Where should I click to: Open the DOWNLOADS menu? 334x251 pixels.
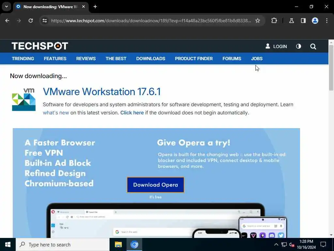[x=151, y=59]
